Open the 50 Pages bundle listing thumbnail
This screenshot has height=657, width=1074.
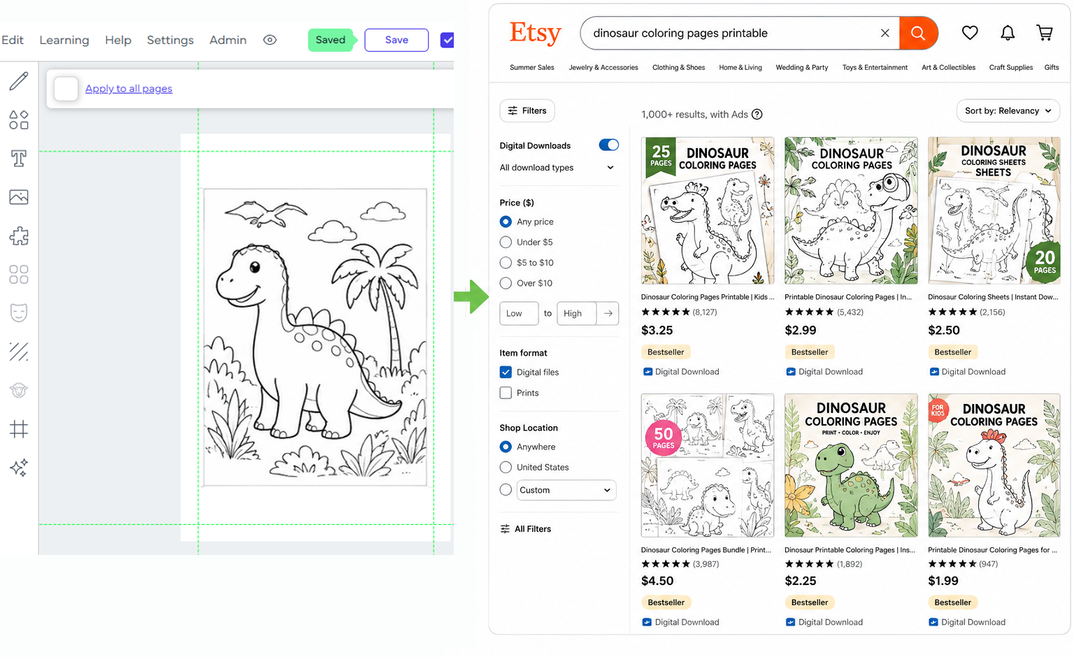coord(708,465)
